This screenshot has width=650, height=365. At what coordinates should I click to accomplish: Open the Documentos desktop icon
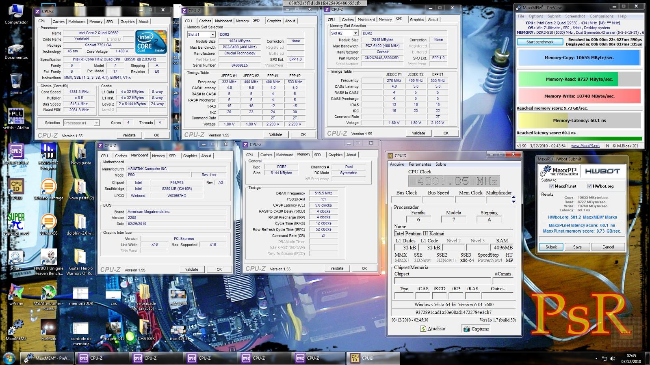pos(16,51)
